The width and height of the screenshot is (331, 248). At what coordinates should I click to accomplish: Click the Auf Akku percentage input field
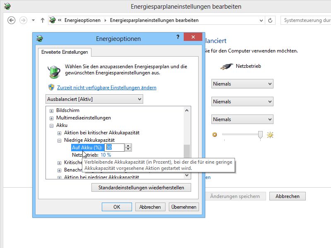point(114,148)
